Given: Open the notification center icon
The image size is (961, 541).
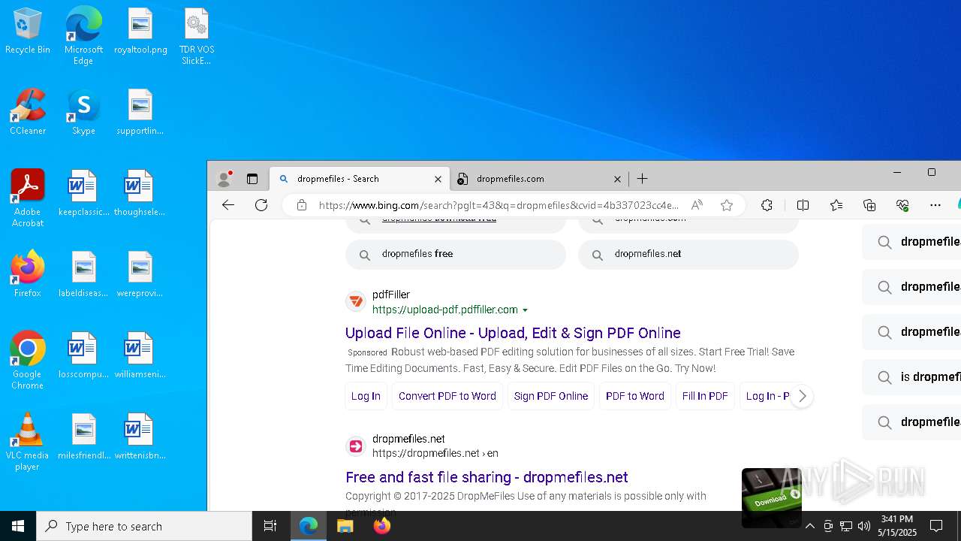Looking at the screenshot, I should (x=936, y=526).
